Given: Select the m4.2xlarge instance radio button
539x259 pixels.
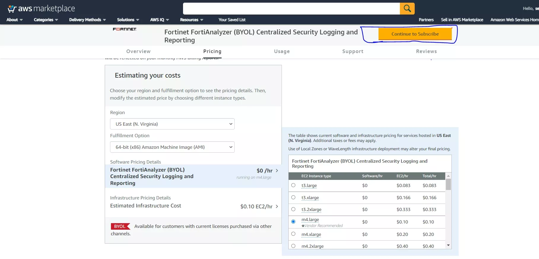Looking at the screenshot, I should coord(293,246).
